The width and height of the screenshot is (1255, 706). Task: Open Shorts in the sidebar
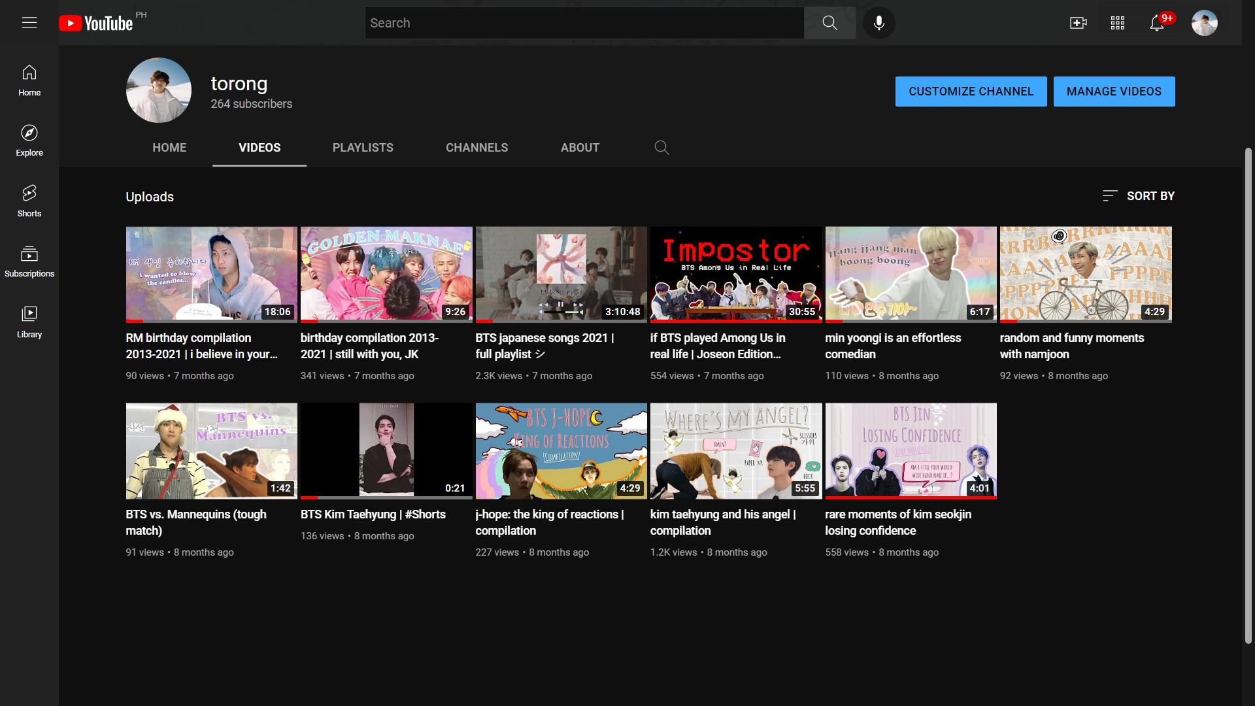pos(29,200)
